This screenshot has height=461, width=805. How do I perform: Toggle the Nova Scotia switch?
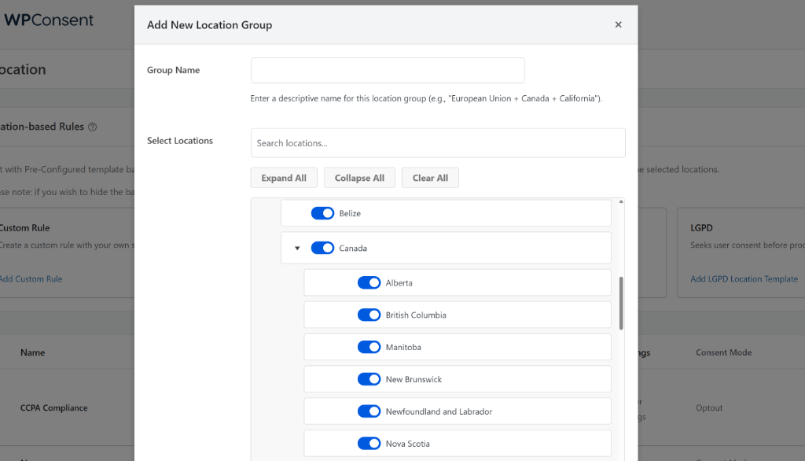pos(369,443)
